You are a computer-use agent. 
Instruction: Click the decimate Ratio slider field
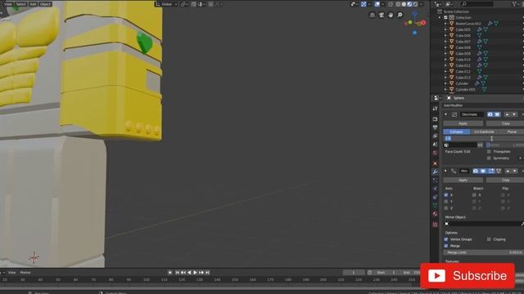(x=484, y=138)
